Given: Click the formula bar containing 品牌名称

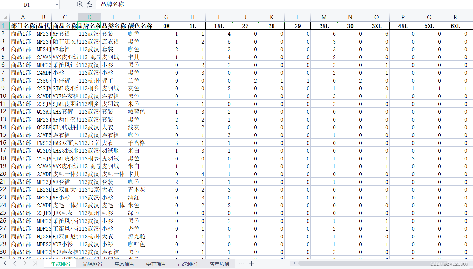Looking at the screenshot, I should [x=284, y=5].
